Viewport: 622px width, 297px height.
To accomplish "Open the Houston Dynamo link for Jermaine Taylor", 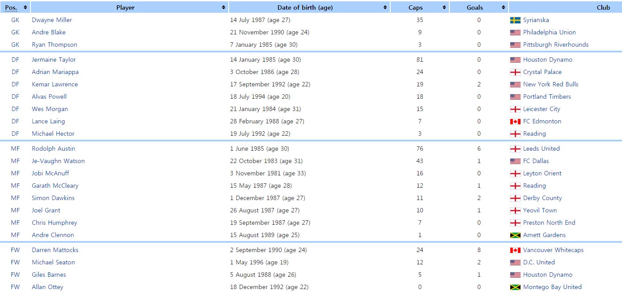I will coord(547,60).
